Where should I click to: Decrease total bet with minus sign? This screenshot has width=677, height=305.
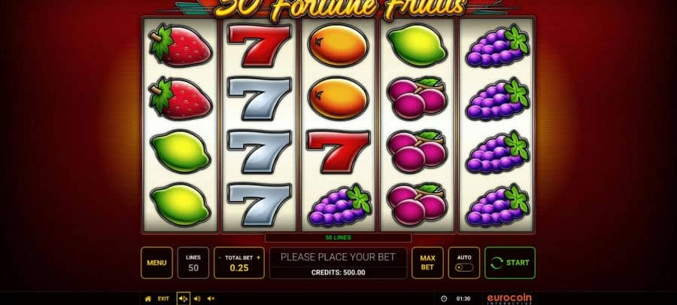[220, 258]
